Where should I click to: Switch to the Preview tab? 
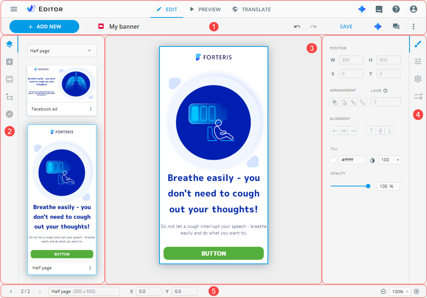[205, 9]
